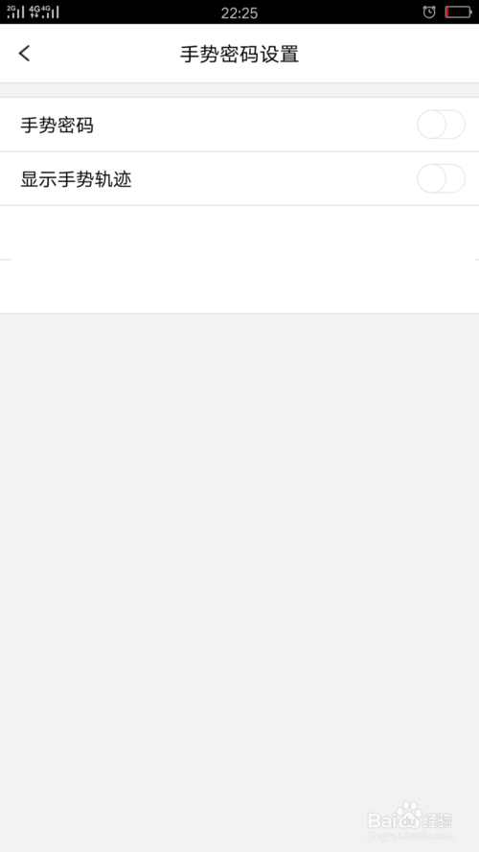The image size is (479, 852).
Task: Turn on the 显示手势轨迹 switch
Action: point(441,178)
